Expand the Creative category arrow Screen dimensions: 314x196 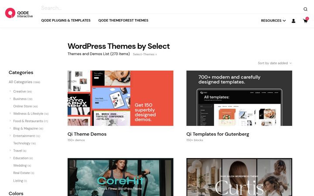coord(10,91)
